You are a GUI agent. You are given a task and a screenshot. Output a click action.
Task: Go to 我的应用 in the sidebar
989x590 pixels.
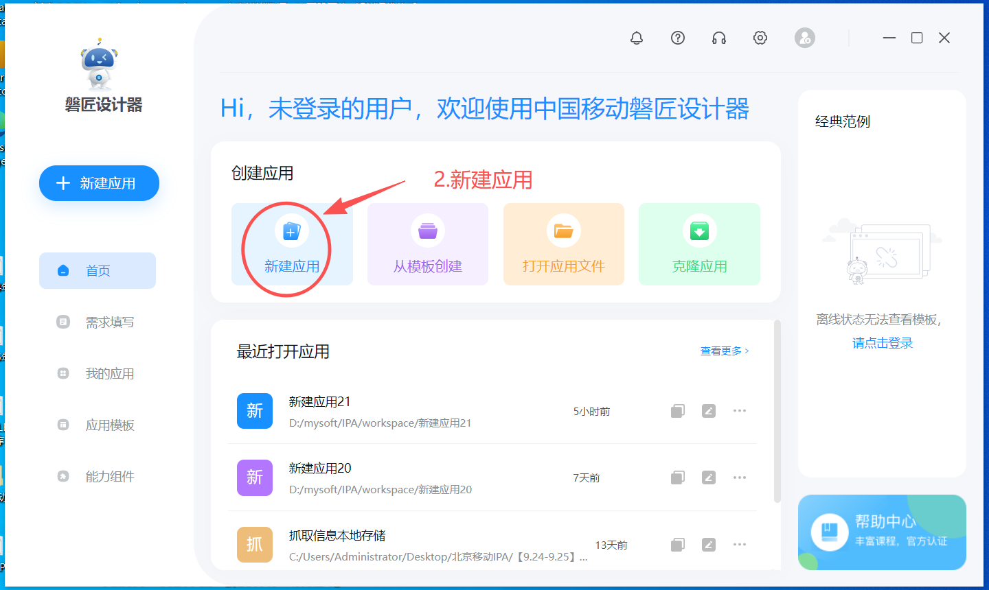(98, 373)
